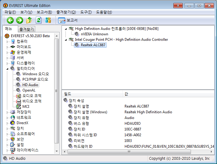Select nVIDIA Unknown device
Screen dimensions: 217x164
[95, 34]
